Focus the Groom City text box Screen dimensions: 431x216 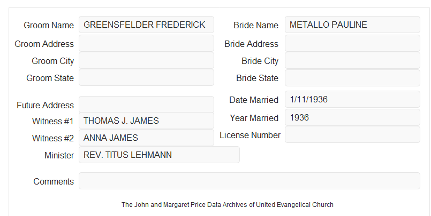146,60
